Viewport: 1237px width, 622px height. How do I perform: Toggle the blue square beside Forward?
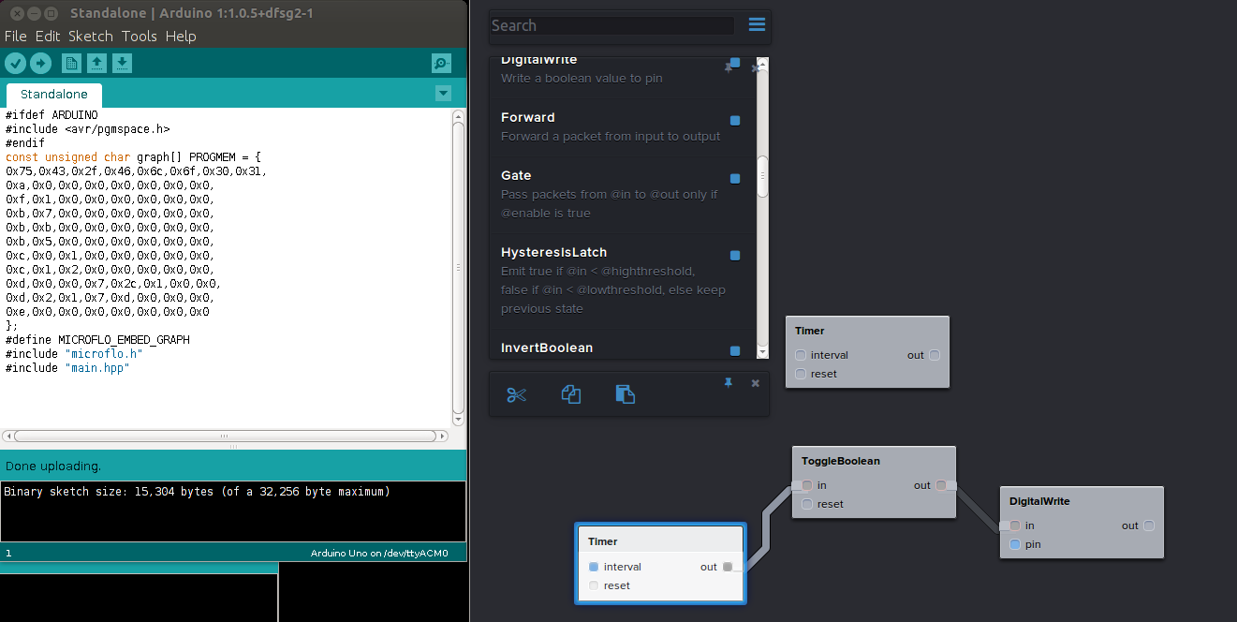pyautogui.click(x=735, y=120)
